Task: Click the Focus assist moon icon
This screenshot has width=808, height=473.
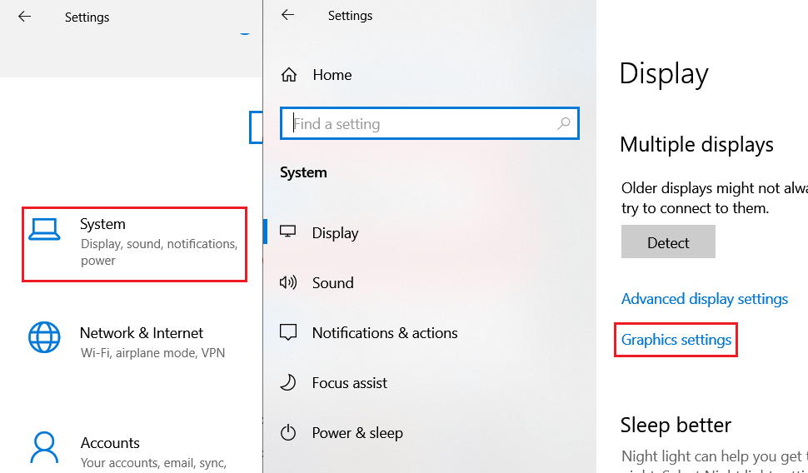Action: [x=288, y=382]
